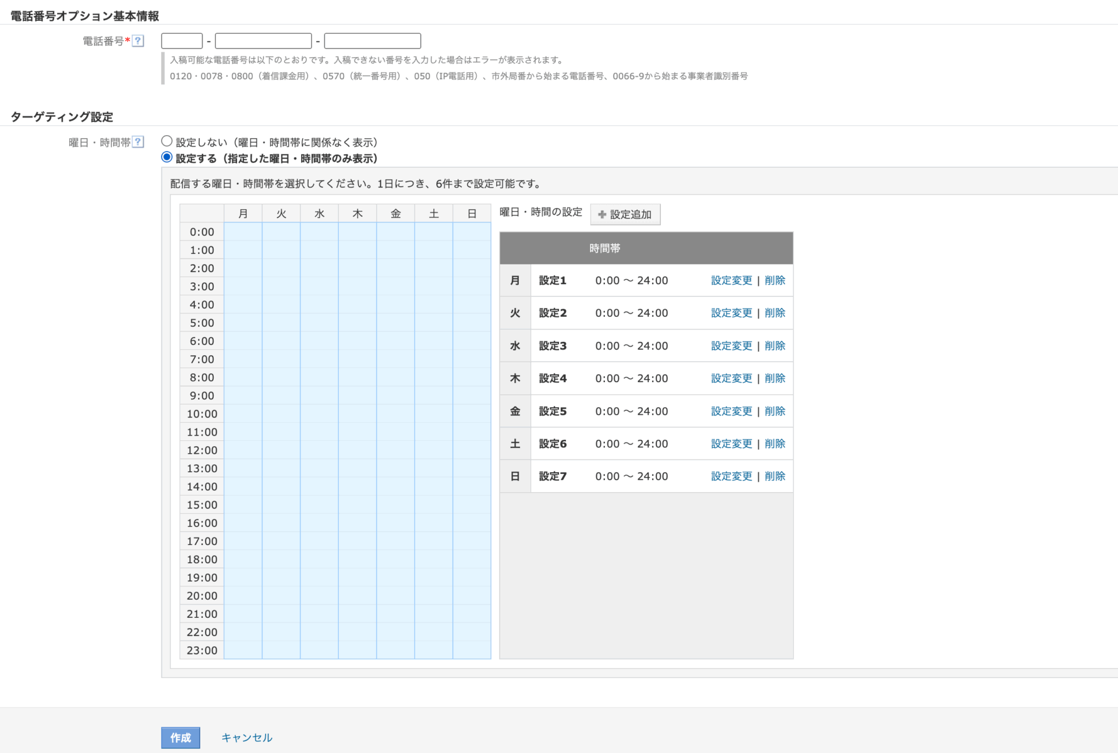Click 削除 link for 設定7 (日)
1118x753 pixels.
pos(775,476)
